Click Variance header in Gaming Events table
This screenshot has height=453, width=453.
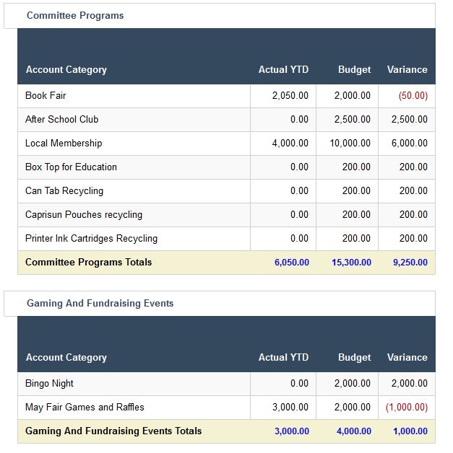(407, 357)
